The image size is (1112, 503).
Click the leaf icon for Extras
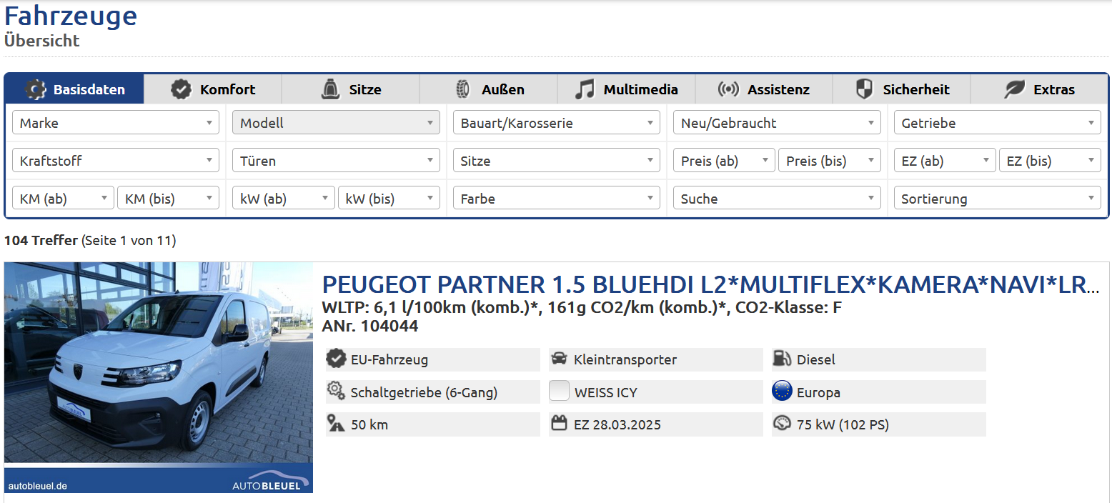(1014, 89)
